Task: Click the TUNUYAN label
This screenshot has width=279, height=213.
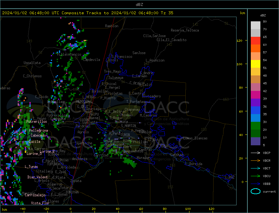Action: pyautogui.click(x=72, y=192)
